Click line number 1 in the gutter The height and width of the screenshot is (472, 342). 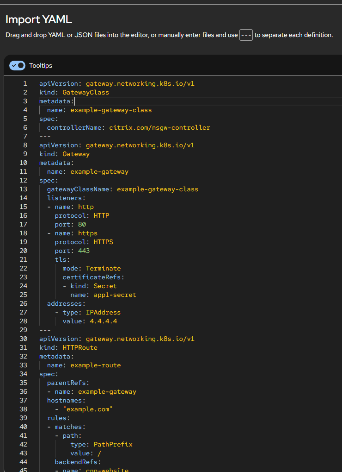(x=25, y=84)
